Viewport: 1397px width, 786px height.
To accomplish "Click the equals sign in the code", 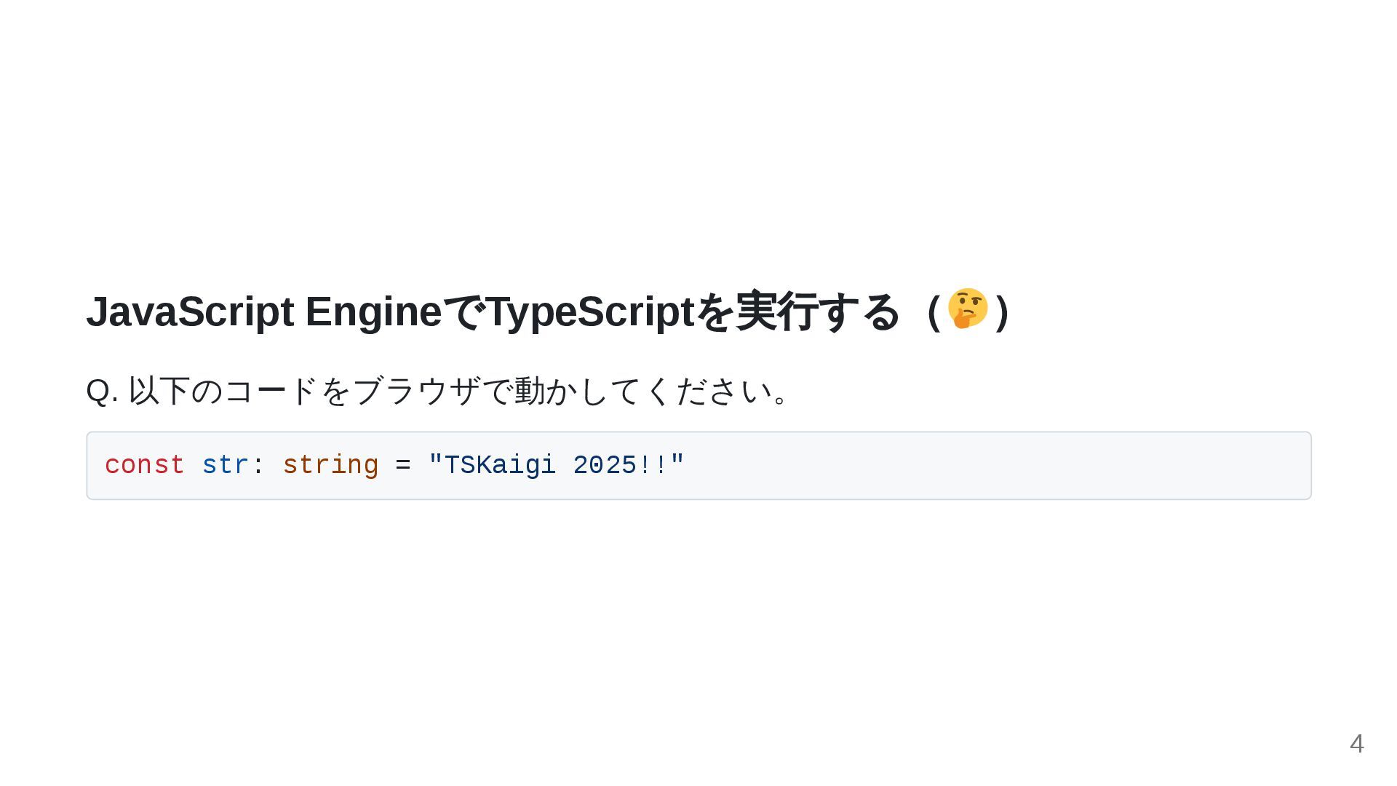I will pos(403,465).
